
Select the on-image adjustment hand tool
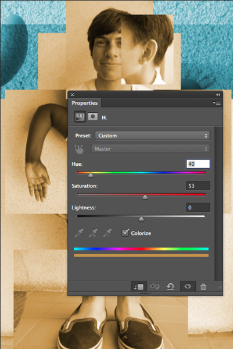tap(79, 149)
